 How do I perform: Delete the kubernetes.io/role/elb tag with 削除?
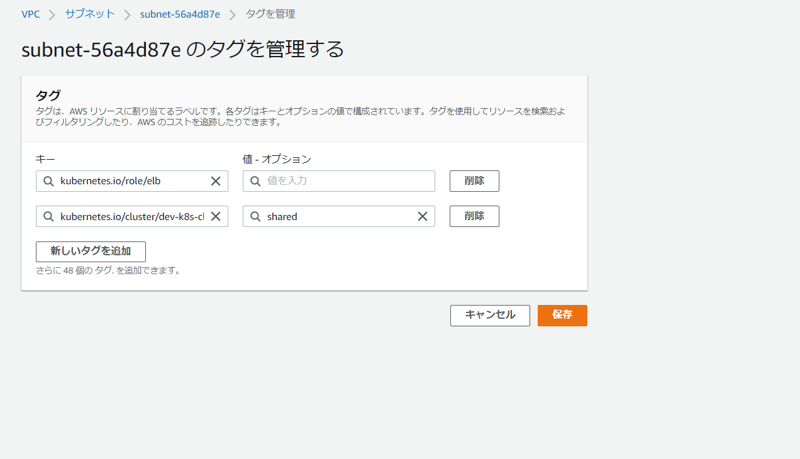coord(474,181)
